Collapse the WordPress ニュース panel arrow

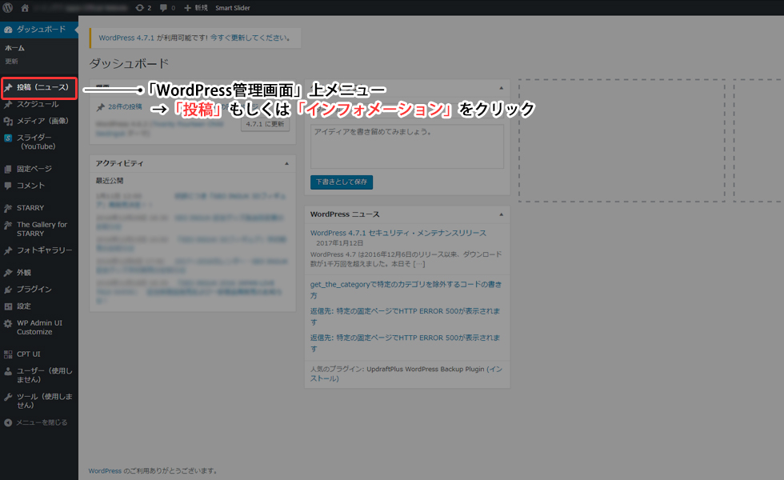(501, 214)
